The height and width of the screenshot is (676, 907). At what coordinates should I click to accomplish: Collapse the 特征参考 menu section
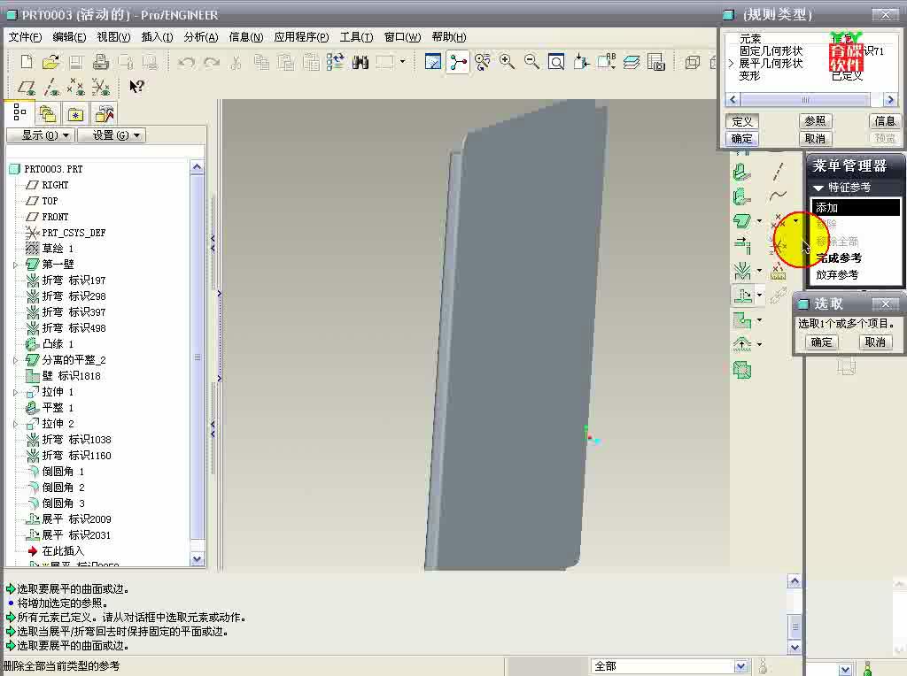pos(818,188)
